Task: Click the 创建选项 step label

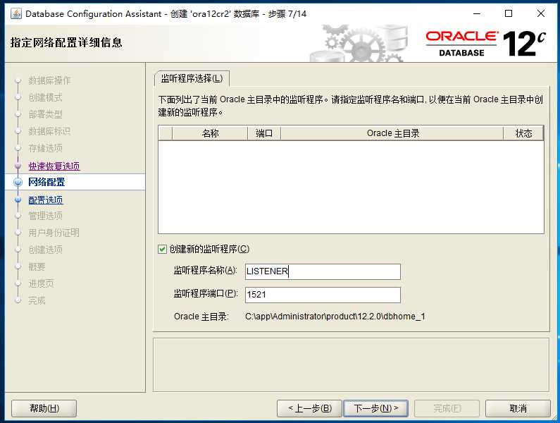Action: tap(45, 250)
